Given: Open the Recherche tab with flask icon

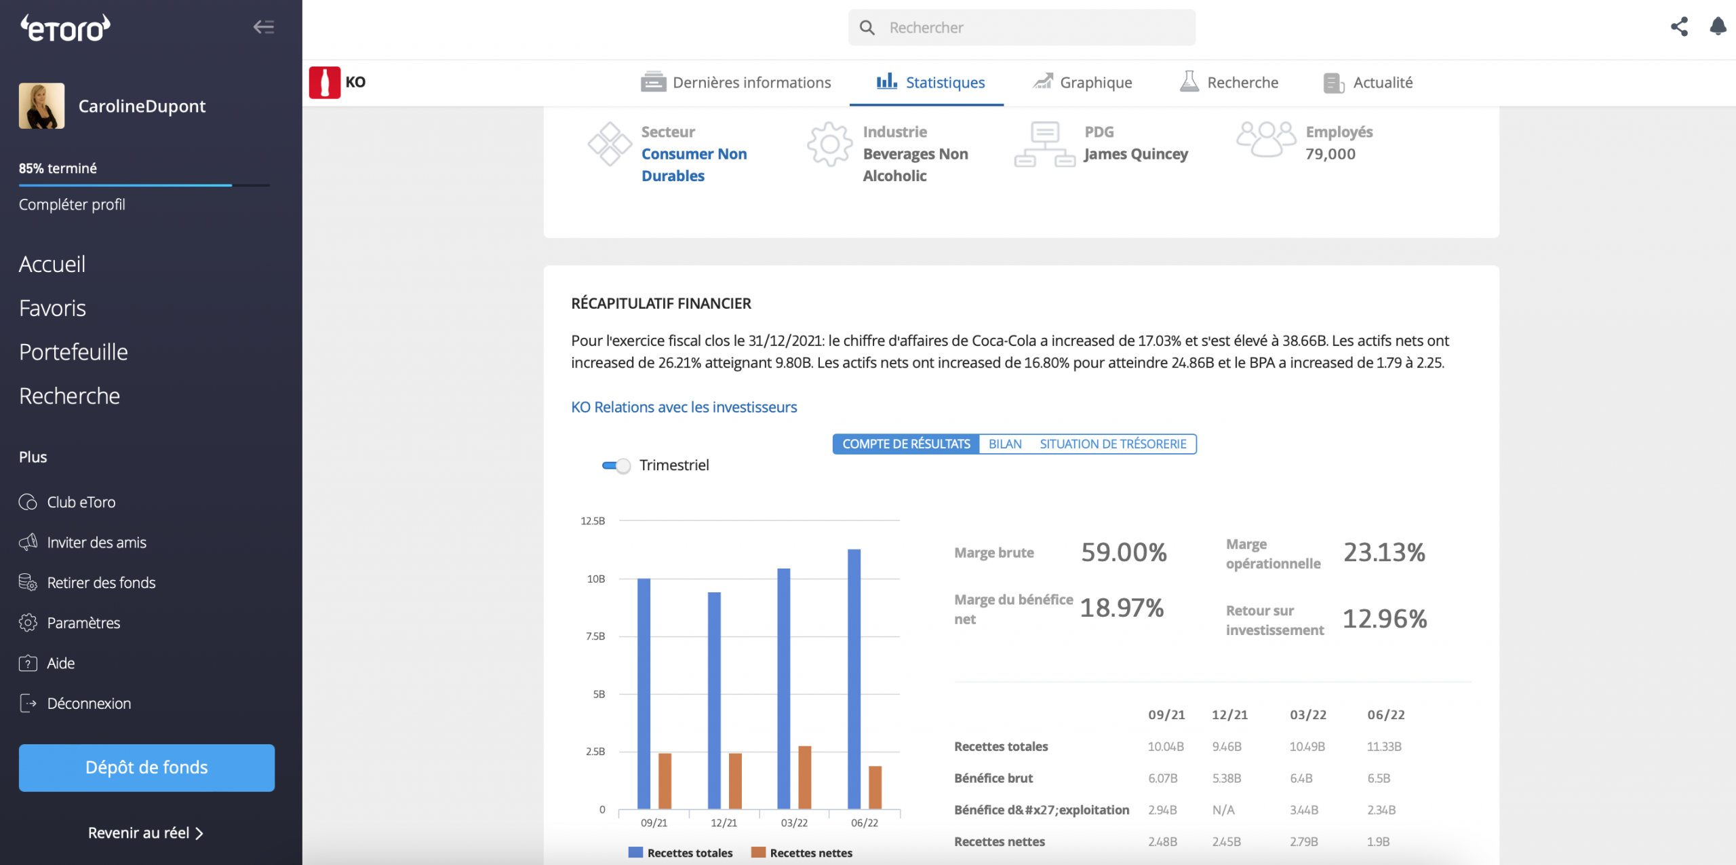Looking at the screenshot, I should click(x=1229, y=83).
